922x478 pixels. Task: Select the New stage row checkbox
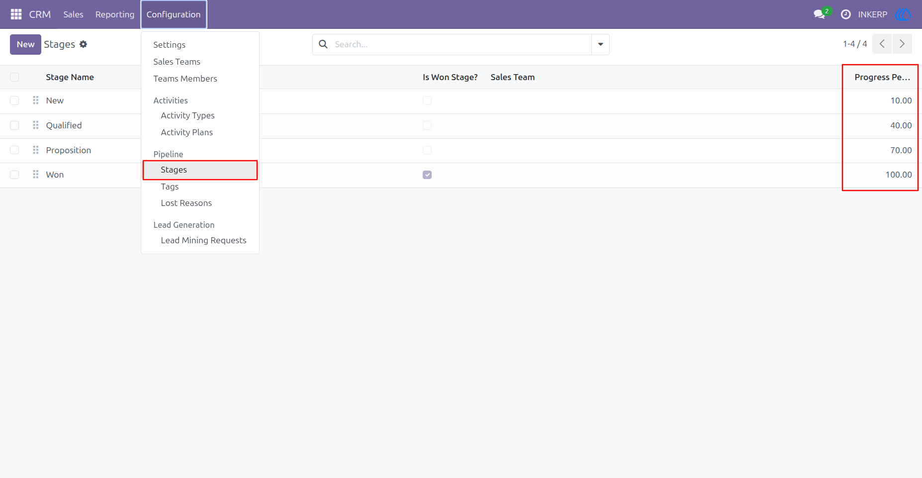pyautogui.click(x=14, y=100)
